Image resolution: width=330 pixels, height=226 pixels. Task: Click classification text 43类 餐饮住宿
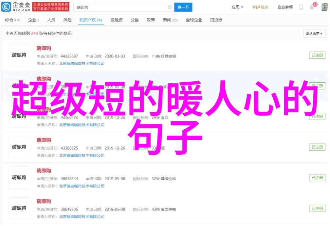pos(164,209)
